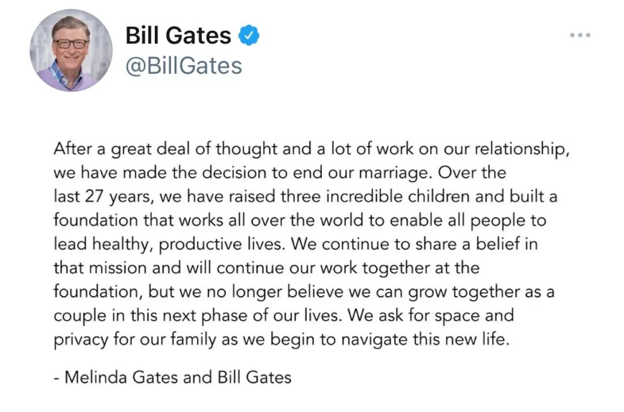Open the three-dot more options menu
Screen dimensions: 624x412
pos(580,35)
